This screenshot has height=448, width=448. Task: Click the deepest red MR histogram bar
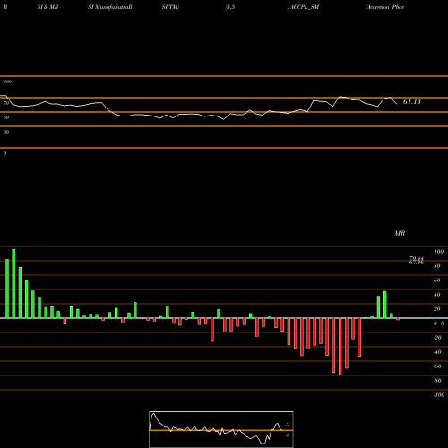coord(340,347)
